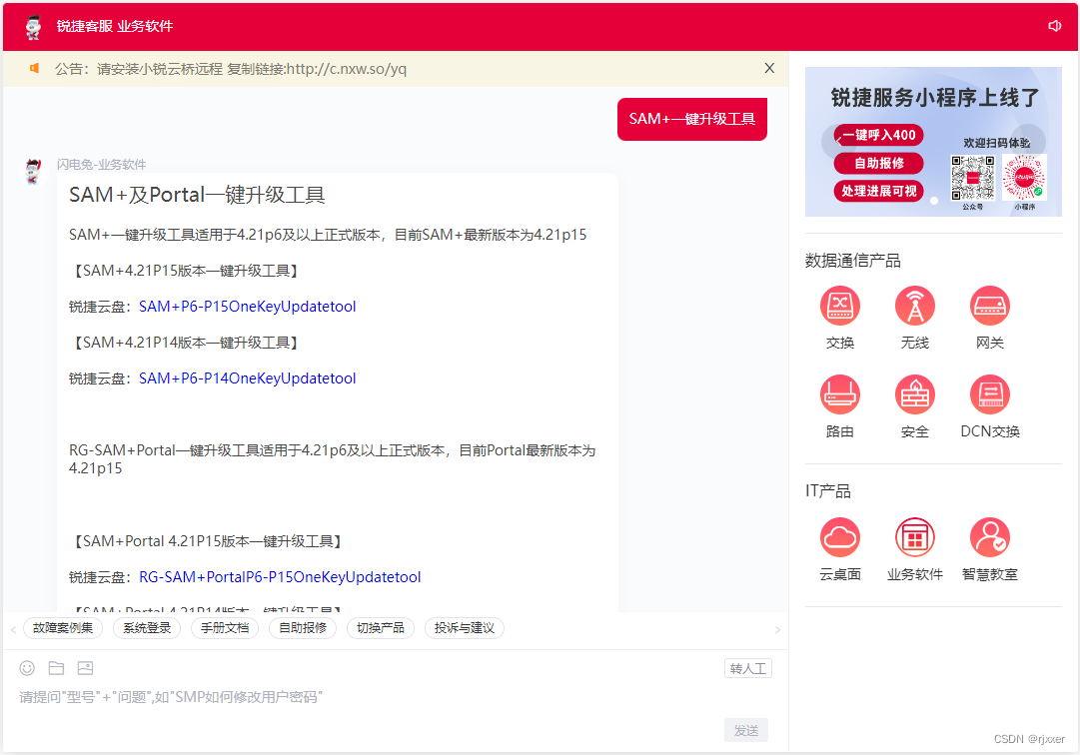Close the announcement banner
This screenshot has width=1080, height=755.
tap(769, 68)
